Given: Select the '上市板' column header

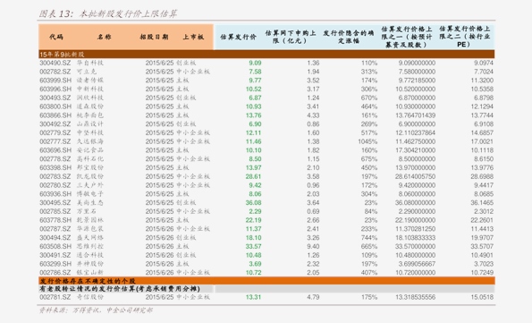Looking at the screenshot, I should click(193, 37).
